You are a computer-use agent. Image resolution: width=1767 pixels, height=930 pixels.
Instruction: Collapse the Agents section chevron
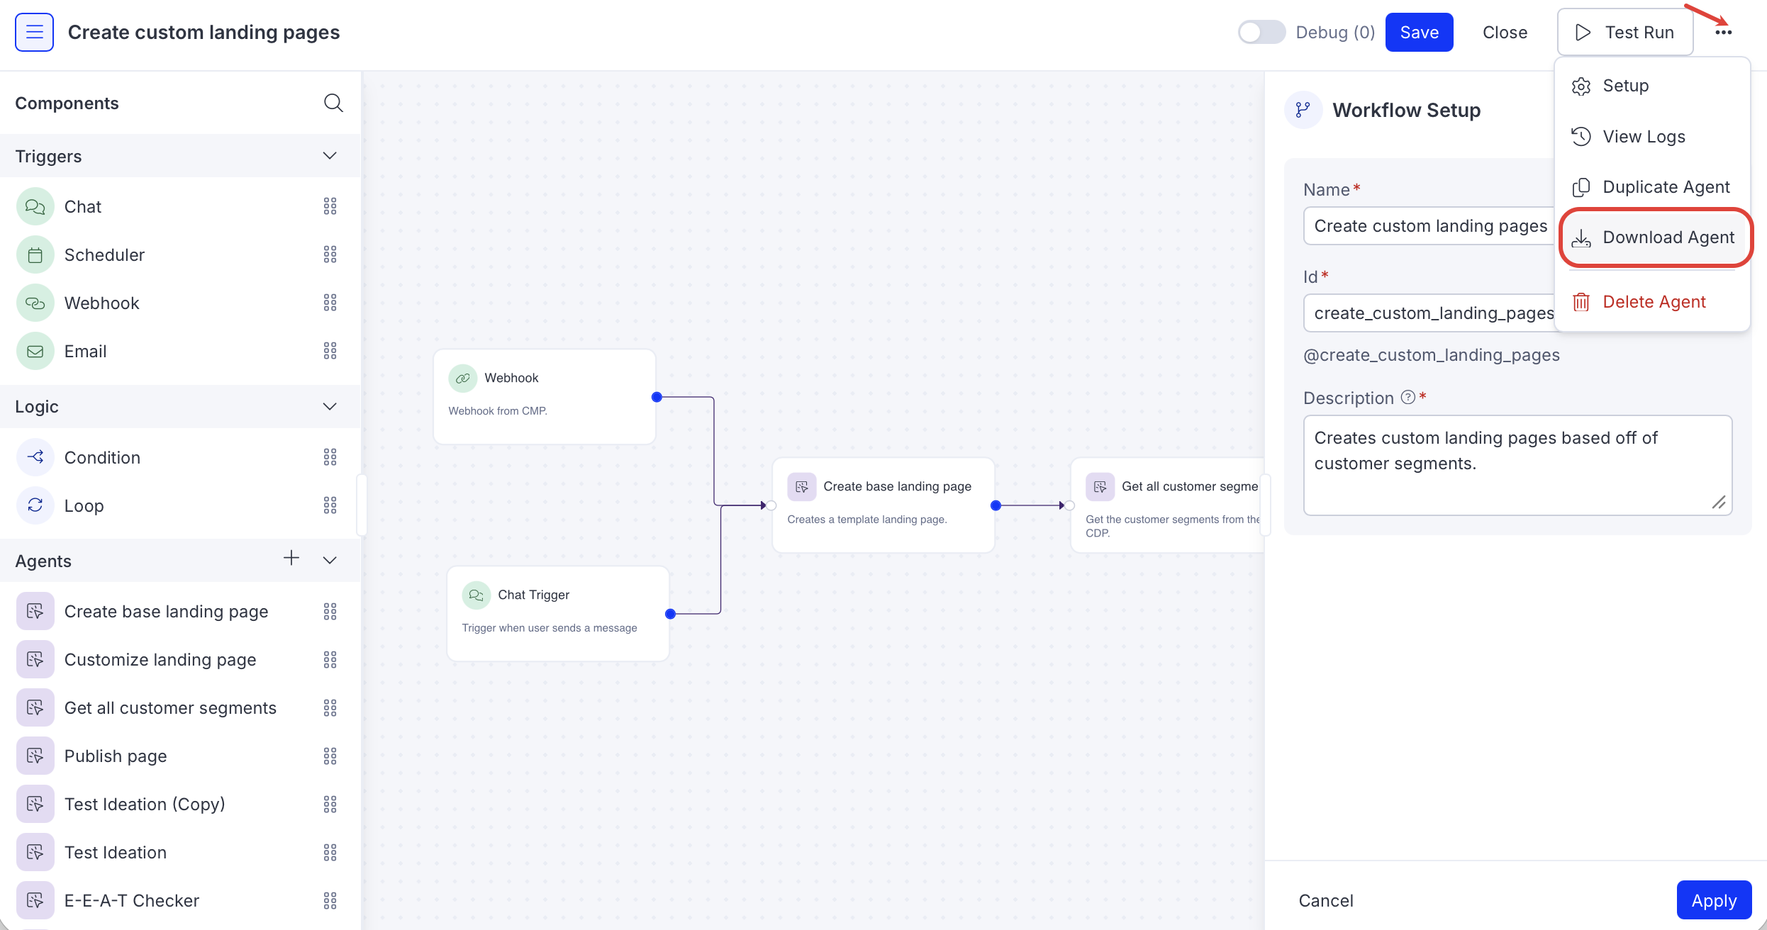click(330, 560)
